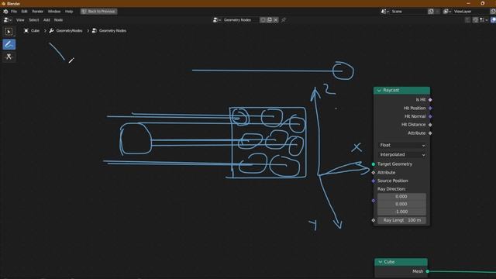Click the Ray Direction vector input socket
The image size is (496, 279).
pos(374,201)
